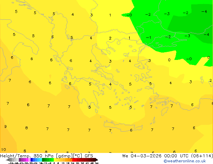Viewport: 213px width, 164px height.
Task: Click the temperature value '9' on the map
Action: point(5,127)
